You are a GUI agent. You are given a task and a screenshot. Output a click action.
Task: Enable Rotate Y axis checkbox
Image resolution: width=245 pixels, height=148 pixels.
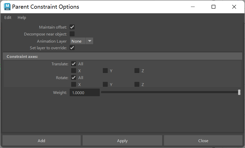point(105,84)
